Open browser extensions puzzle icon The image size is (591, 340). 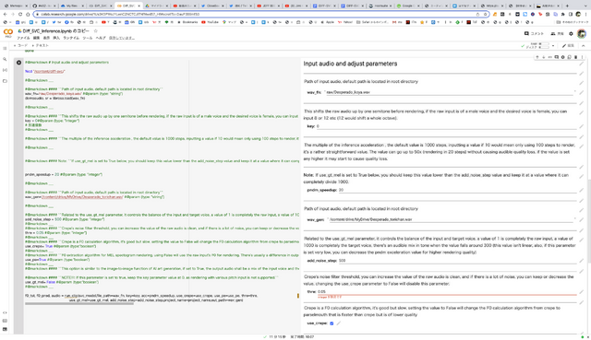(x=562, y=15)
